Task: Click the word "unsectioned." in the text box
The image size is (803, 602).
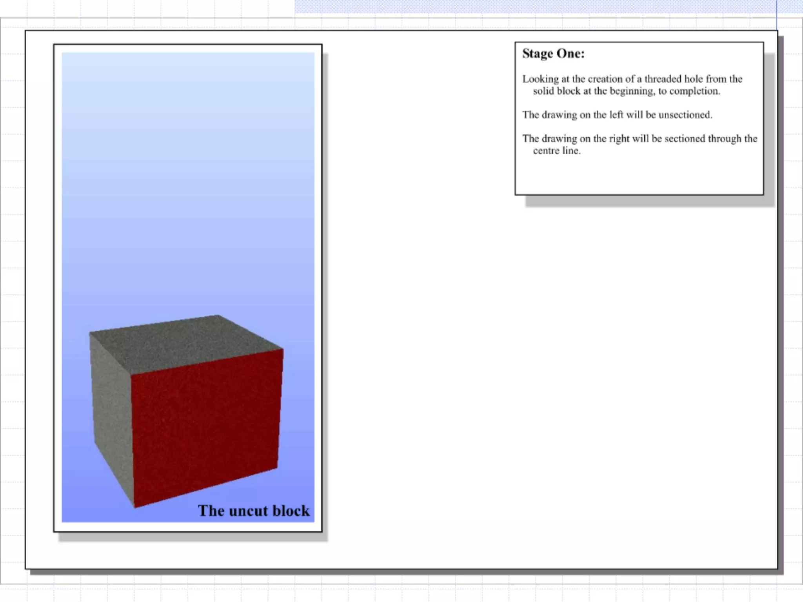Action: pos(685,115)
